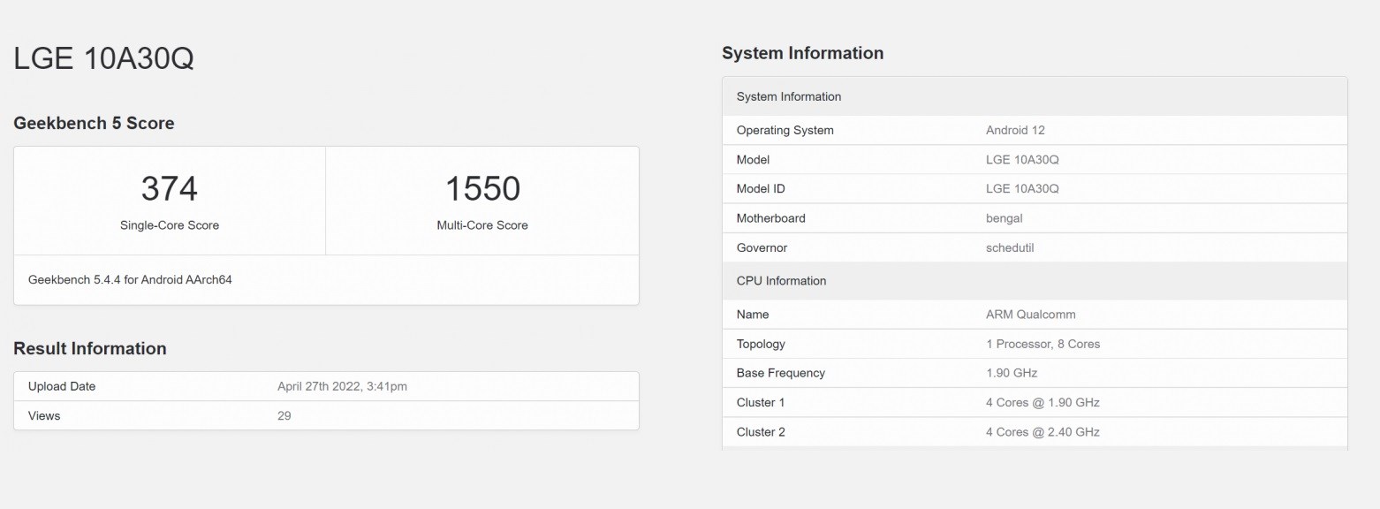Click the "Model" label above Model ID
Screen dimensions: 1380x509
click(x=753, y=160)
